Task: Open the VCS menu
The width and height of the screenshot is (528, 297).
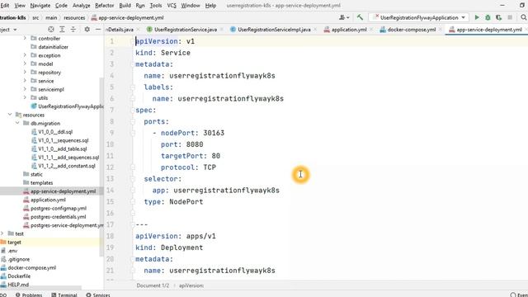Action: click(172, 6)
